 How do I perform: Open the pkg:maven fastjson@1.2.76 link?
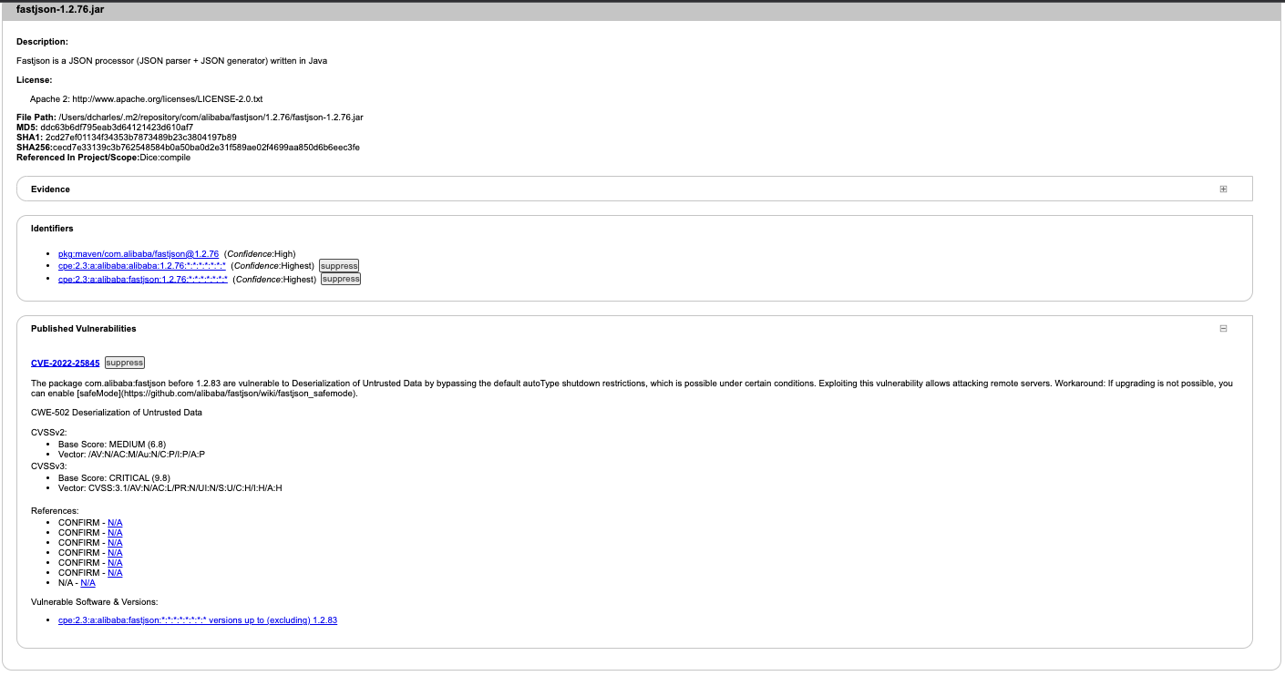coord(139,254)
